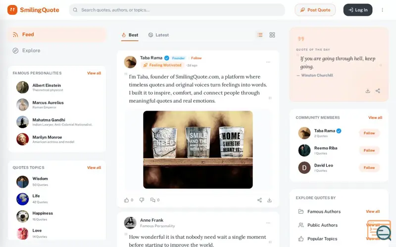Open options menu on Taba Rama's post

(x=268, y=62)
